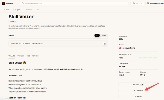Switch to the Versions tab
Viewport: 164px width, 100px height.
[35, 56]
